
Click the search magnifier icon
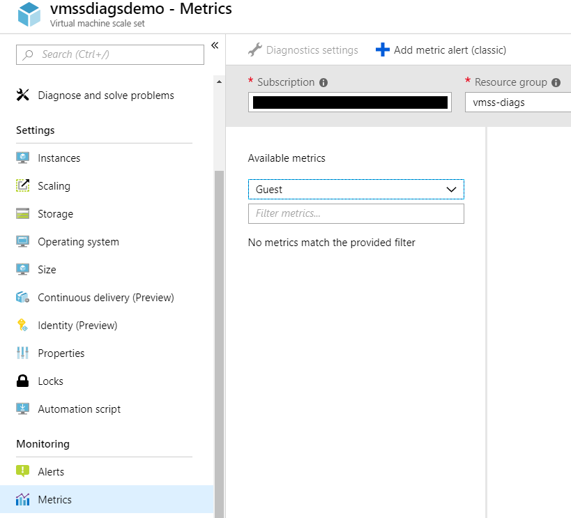point(28,54)
